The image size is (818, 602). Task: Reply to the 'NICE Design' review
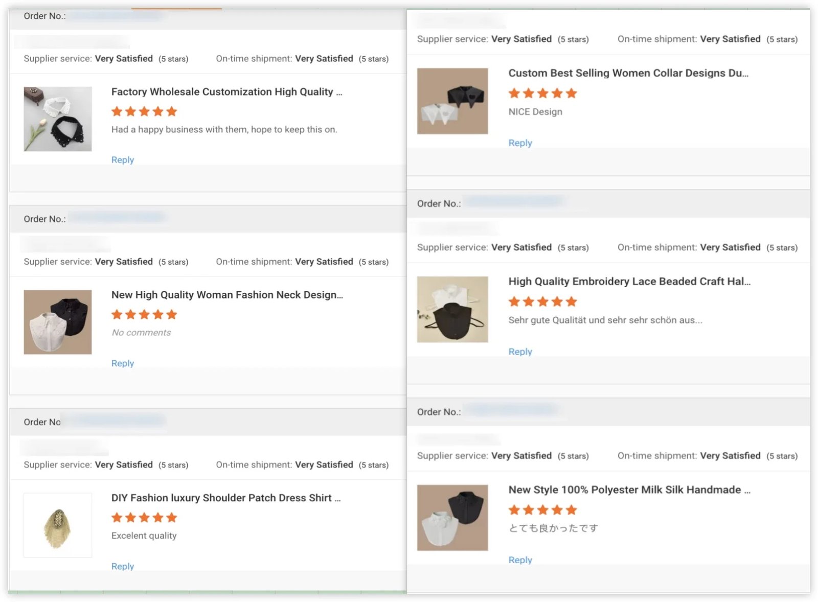coord(520,143)
